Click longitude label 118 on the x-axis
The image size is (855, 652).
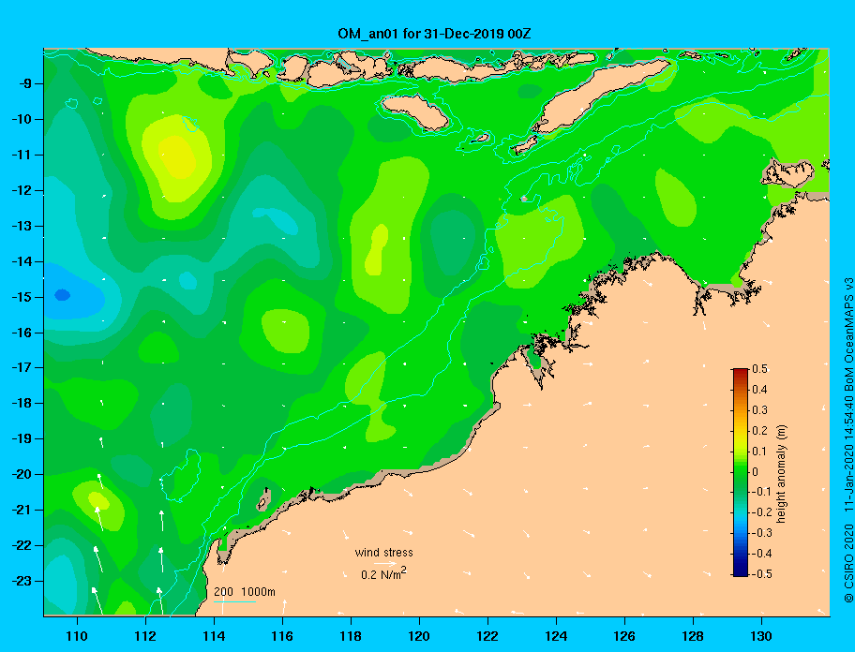(x=351, y=636)
